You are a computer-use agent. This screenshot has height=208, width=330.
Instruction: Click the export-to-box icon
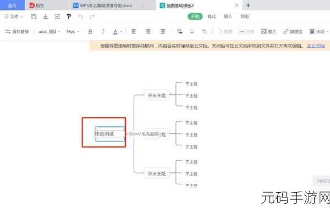[x=57, y=16]
